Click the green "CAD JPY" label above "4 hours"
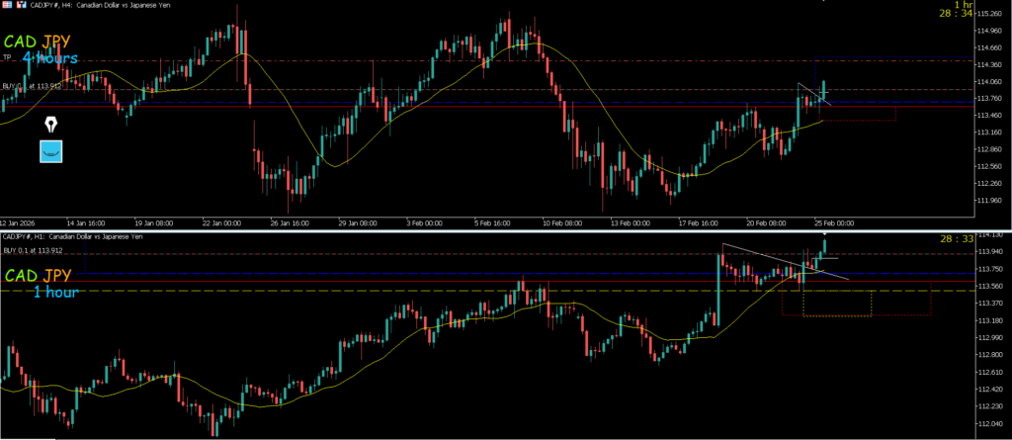Screen dimensions: 1012x440 44,43
